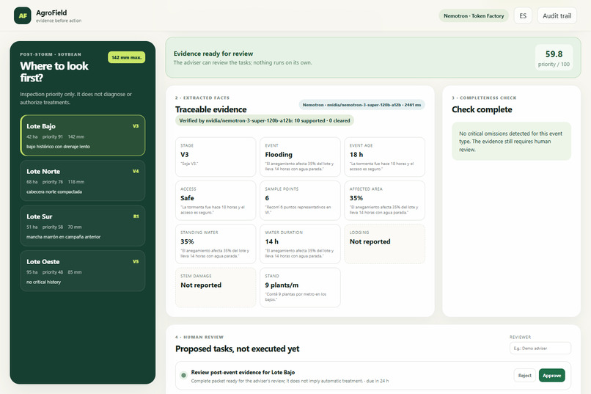Click 'no critical history' note
Screen dimensions: 591x394
(x=43, y=282)
